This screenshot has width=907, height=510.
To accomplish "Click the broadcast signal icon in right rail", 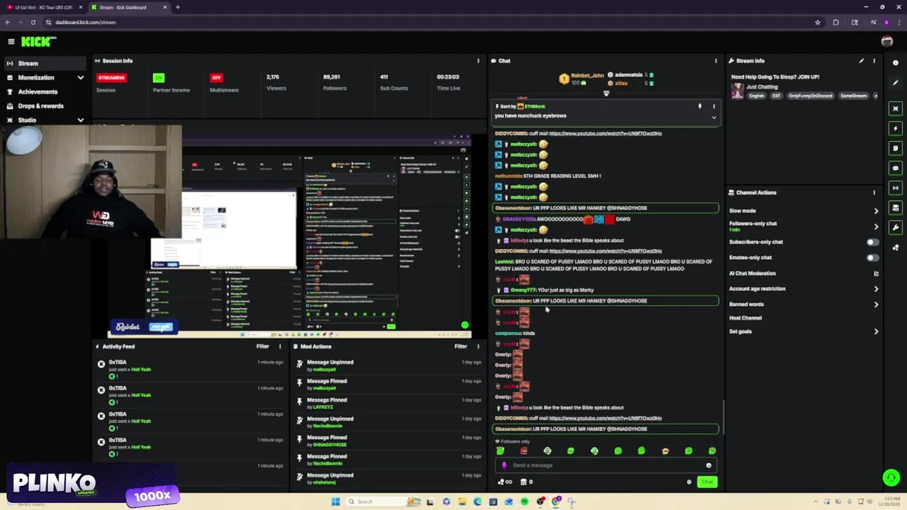I will point(896,188).
